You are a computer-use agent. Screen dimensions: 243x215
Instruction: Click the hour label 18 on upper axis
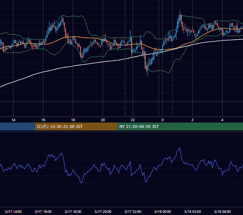point(73,120)
